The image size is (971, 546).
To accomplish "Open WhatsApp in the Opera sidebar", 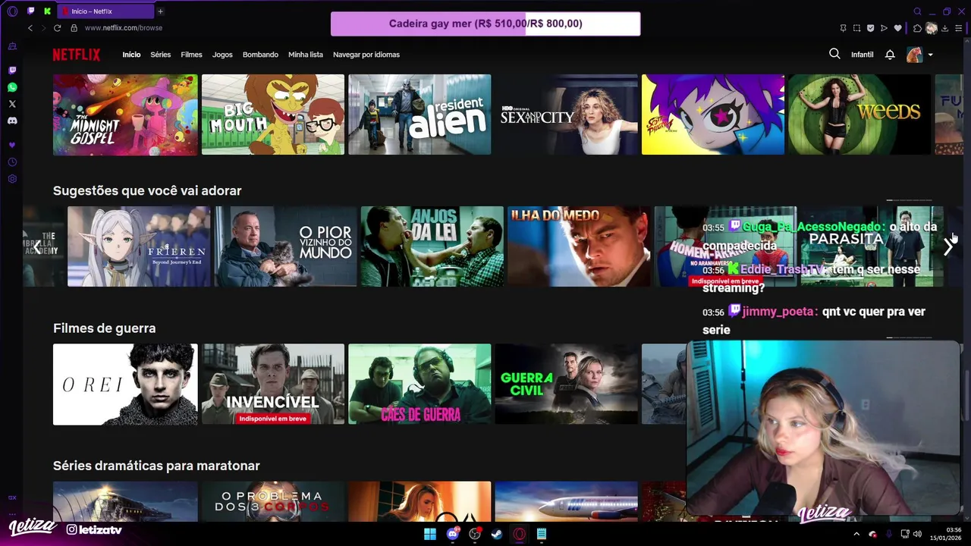I will click(x=12, y=87).
